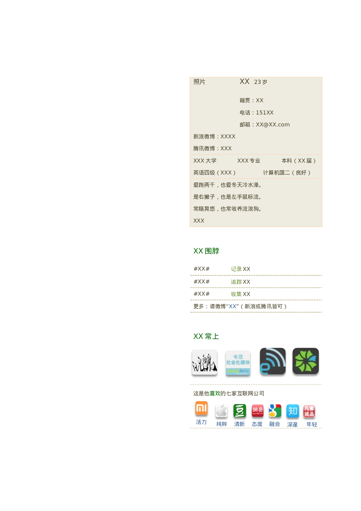The width and height of the screenshot is (361, 511).
Task: Click the XX围脖 section heading
Action: [206, 251]
